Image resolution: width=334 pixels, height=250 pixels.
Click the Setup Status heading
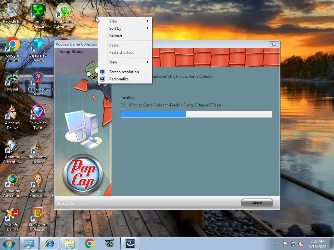coord(71,52)
